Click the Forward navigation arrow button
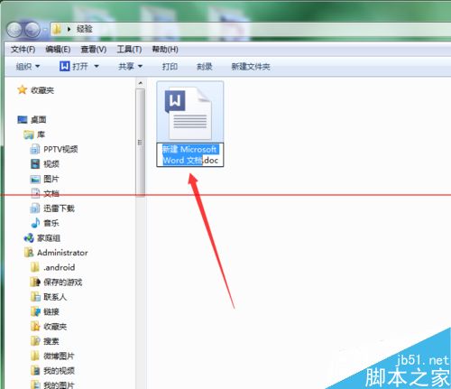This screenshot has width=451, height=389. pos(32,30)
